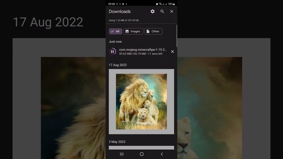Viewport: 283px width, 159px height.
Task: Open the com.mojang.minecraftpe file entry
Action: [x=141, y=52]
